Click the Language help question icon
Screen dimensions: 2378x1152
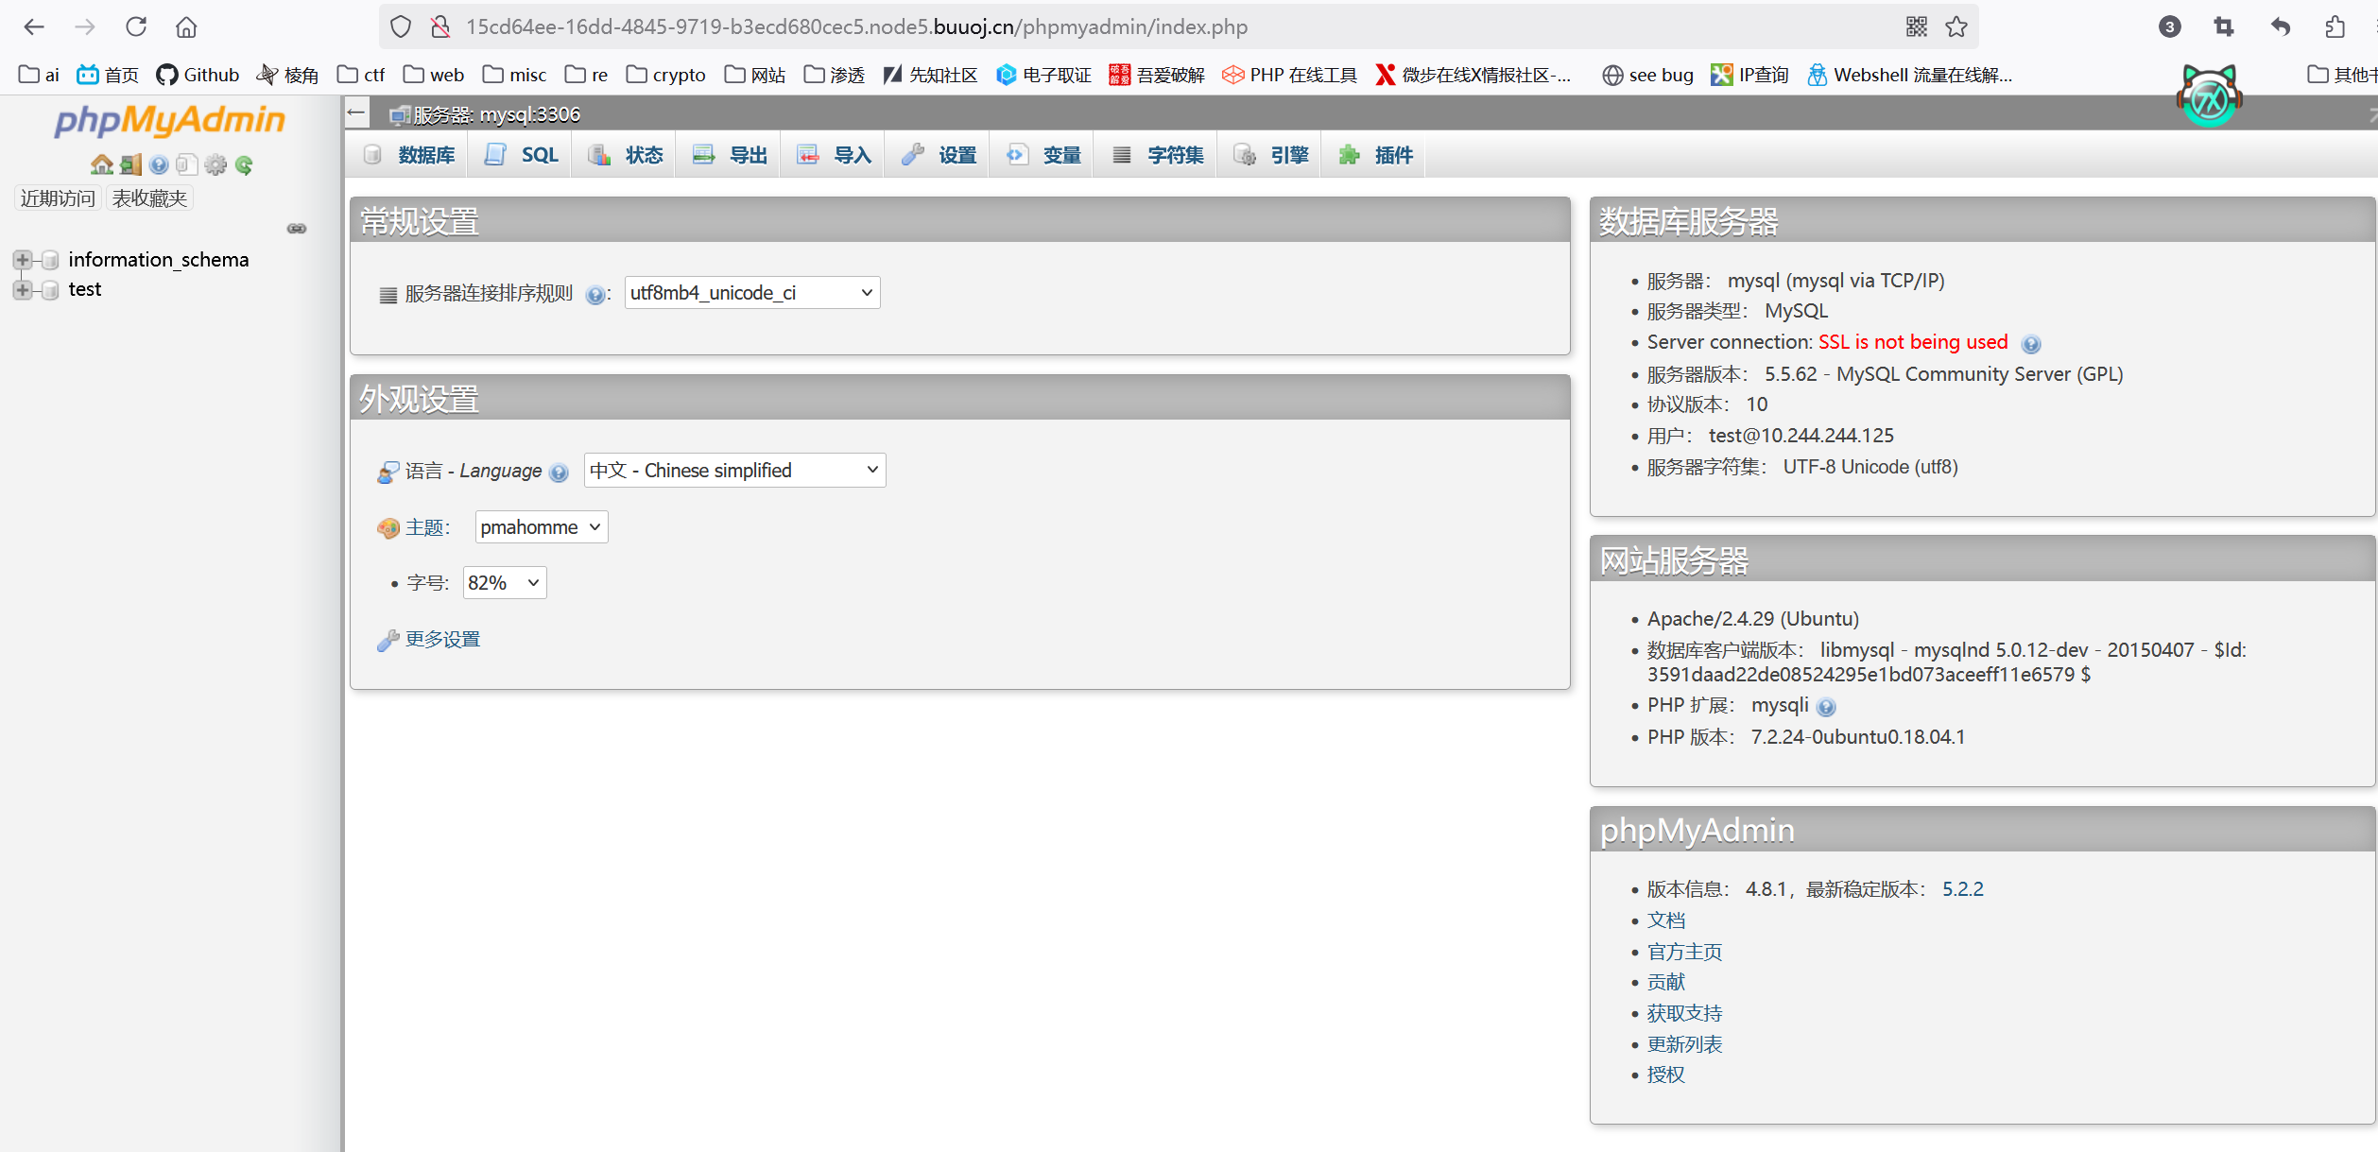(559, 473)
